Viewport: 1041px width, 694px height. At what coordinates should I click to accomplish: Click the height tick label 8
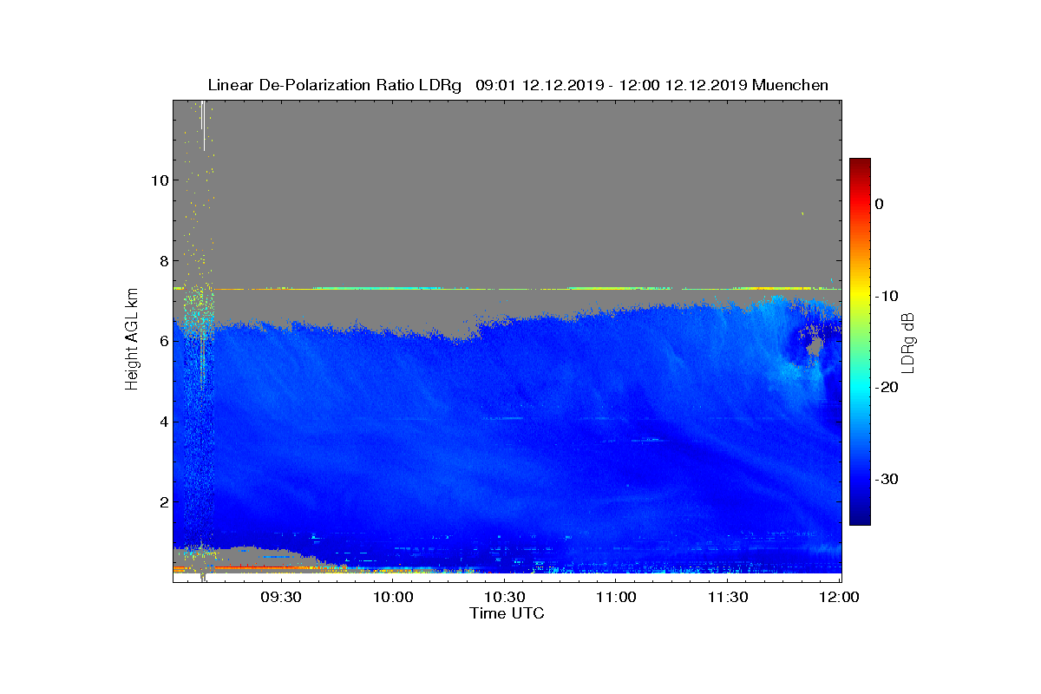(x=163, y=261)
